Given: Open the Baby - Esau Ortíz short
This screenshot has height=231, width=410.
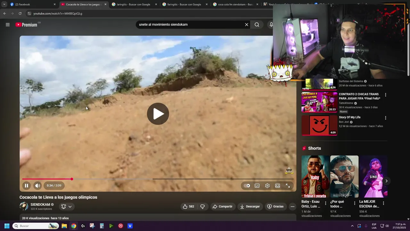Looking at the screenshot, I should tap(315, 176).
